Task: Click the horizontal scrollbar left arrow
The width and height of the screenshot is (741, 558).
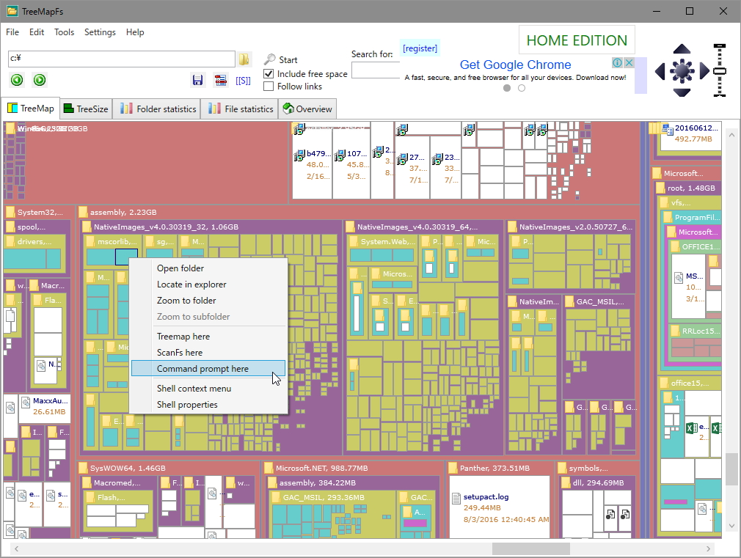Action: tap(17, 548)
